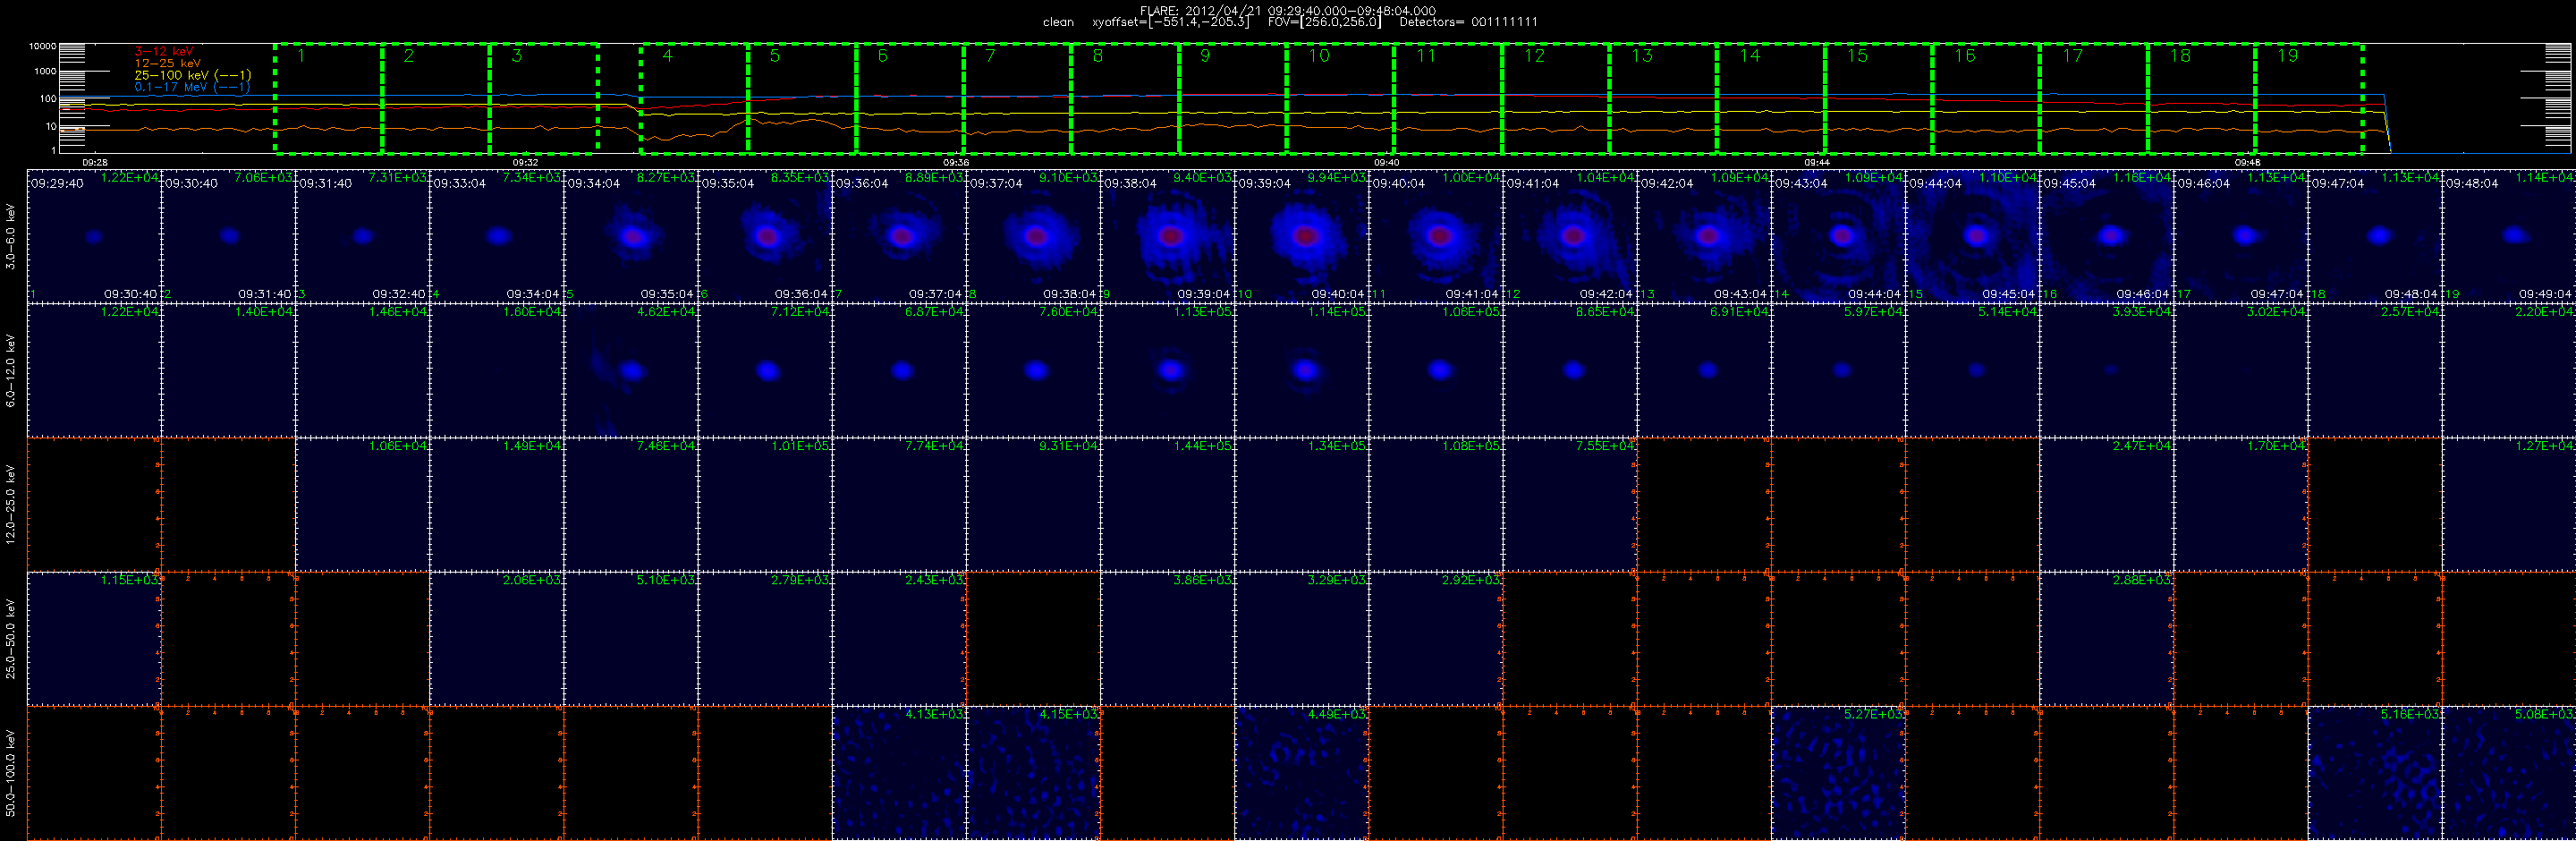
Task: Click the 'xyoffset=[-551.4,-205.3]' text
Action: (1171, 22)
